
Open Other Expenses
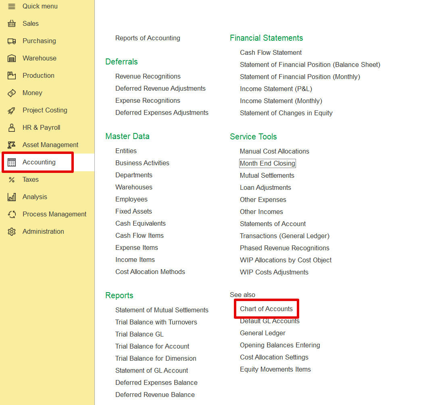pos(263,200)
